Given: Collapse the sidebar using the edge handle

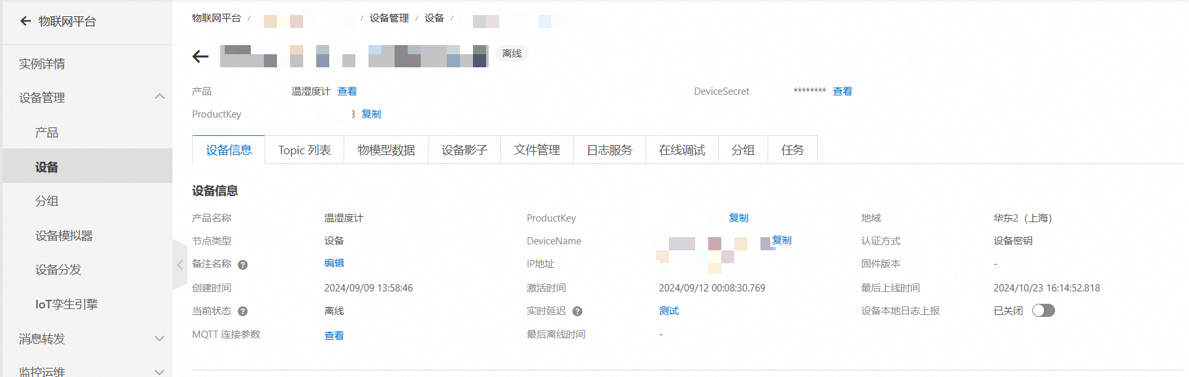Looking at the screenshot, I should click(x=180, y=265).
